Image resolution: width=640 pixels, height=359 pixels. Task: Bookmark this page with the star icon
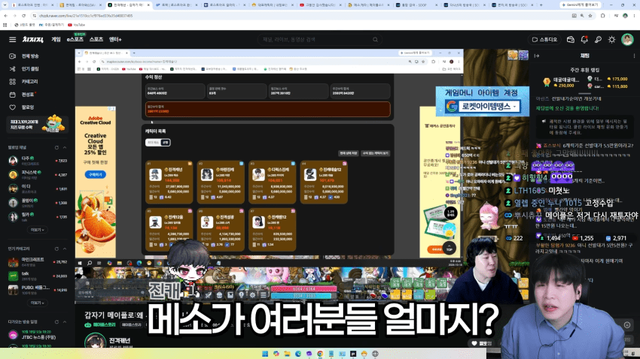[x=590, y=16]
